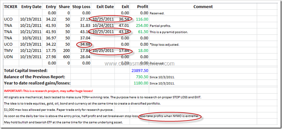Click the Exit Date column header
The image size is (282, 129).
(105, 7)
